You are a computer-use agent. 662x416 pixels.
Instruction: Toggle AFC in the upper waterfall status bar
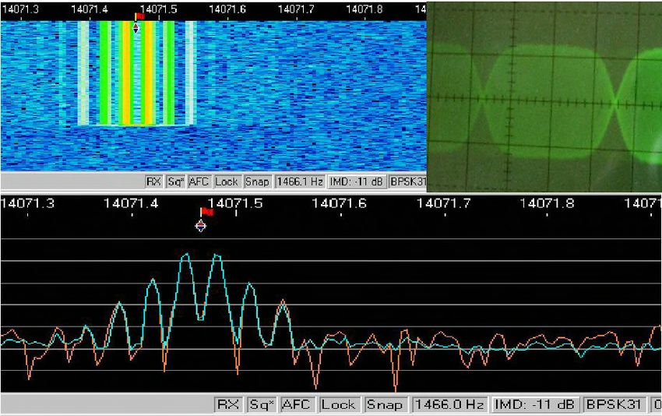[200, 182]
